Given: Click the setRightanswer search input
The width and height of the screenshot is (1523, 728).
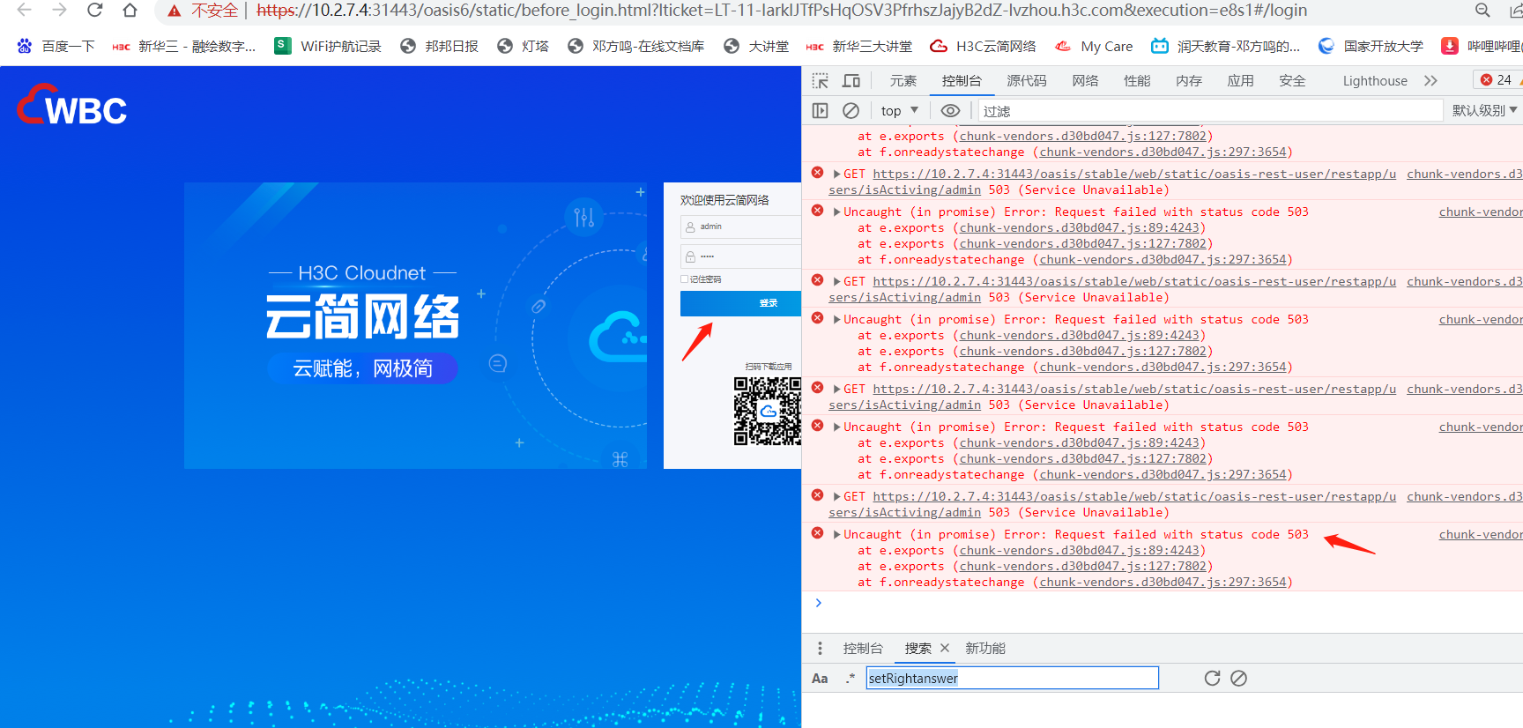Looking at the screenshot, I should point(1013,678).
